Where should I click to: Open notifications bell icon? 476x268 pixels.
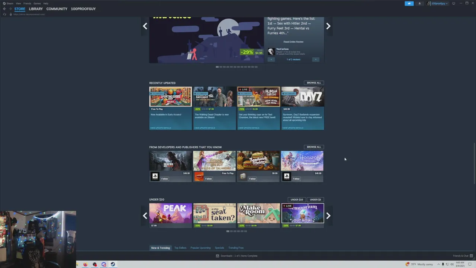coord(419,3)
